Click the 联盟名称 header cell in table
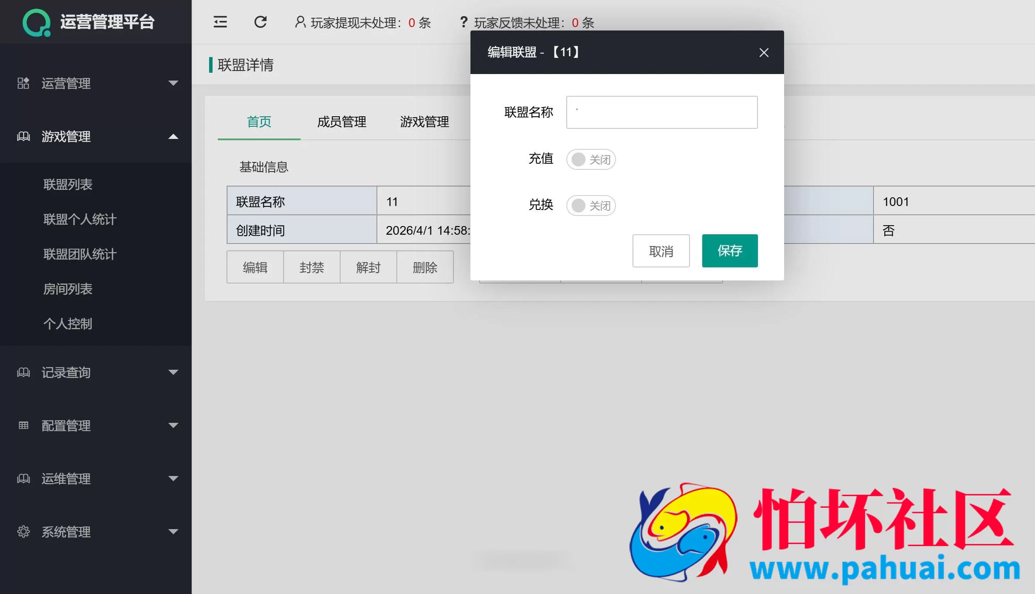This screenshot has height=594, width=1035. coord(302,201)
